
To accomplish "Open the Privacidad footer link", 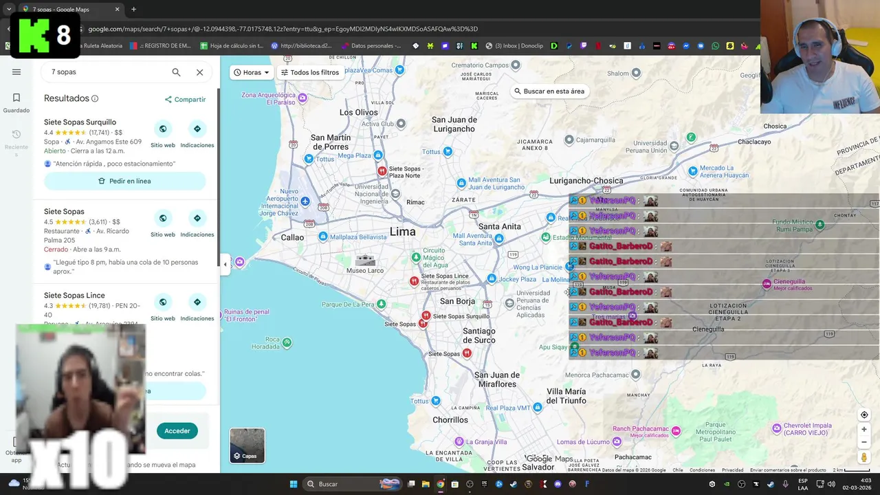I will tap(732, 470).
